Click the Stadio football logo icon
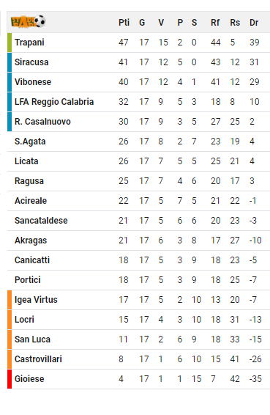Image resolution: width=270 pixels, height=415 pixels. (28, 21)
